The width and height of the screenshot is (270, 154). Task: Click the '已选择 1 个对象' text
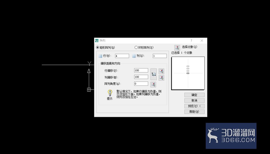click(182, 53)
